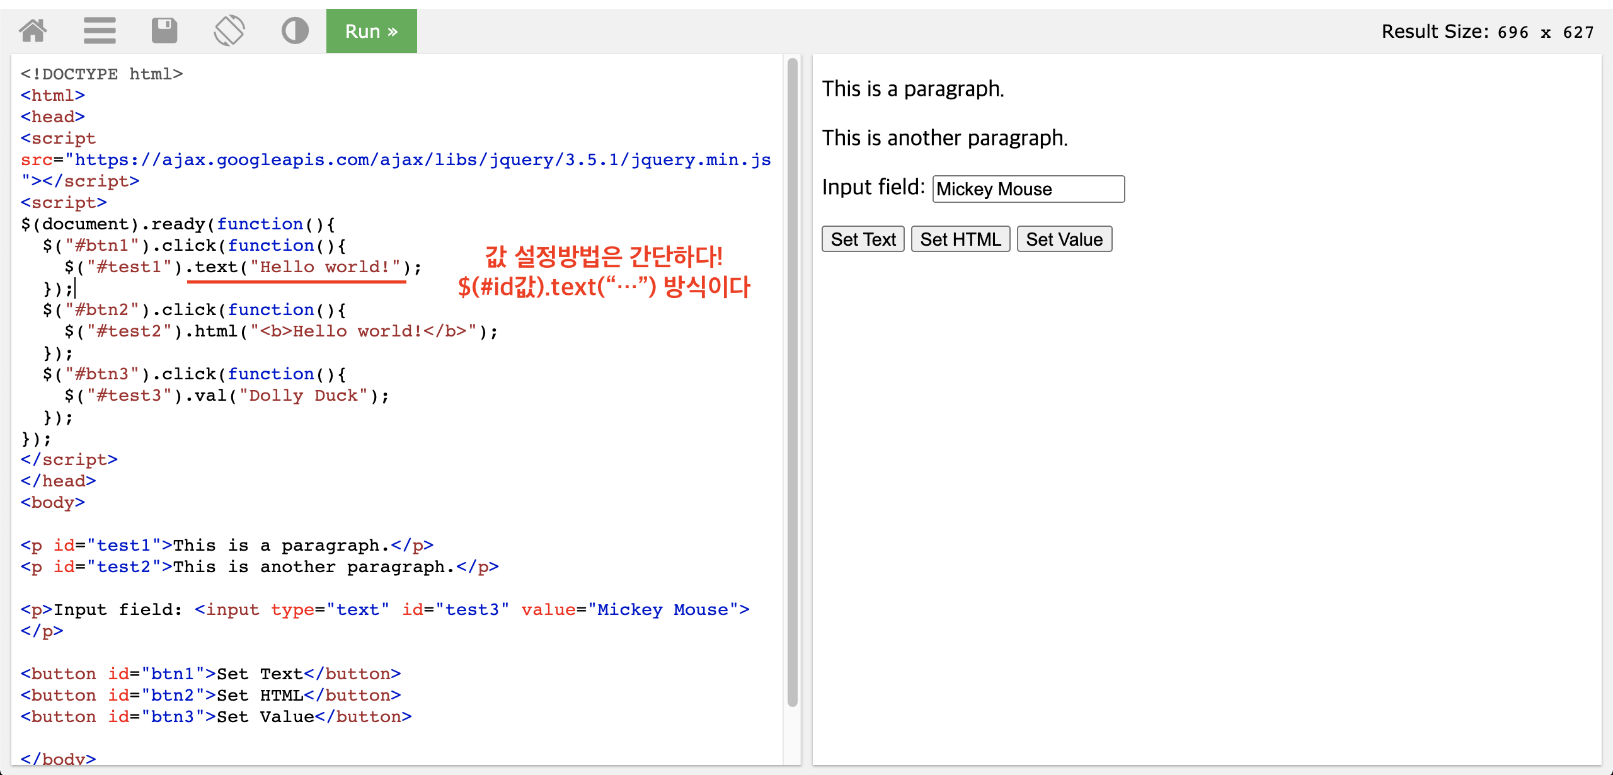The width and height of the screenshot is (1613, 775).
Task: Click the btn3 button tag line in code
Action: tap(216, 717)
